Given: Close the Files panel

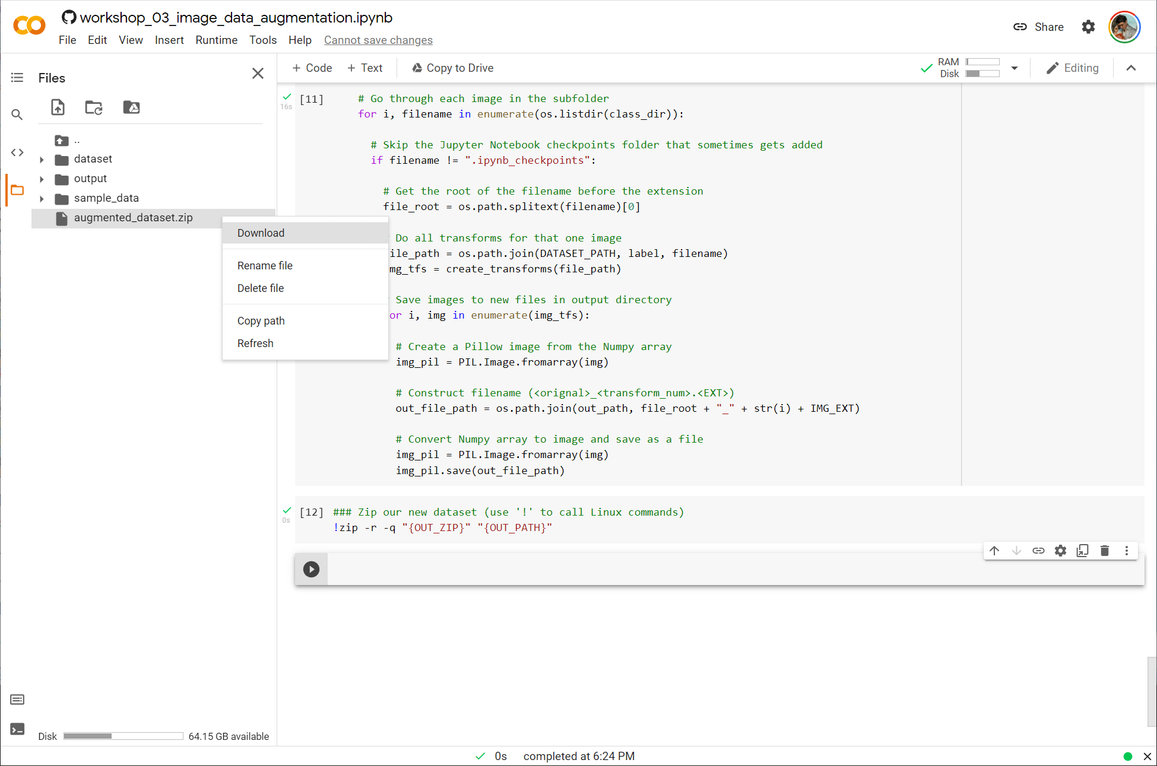Looking at the screenshot, I should 258,74.
